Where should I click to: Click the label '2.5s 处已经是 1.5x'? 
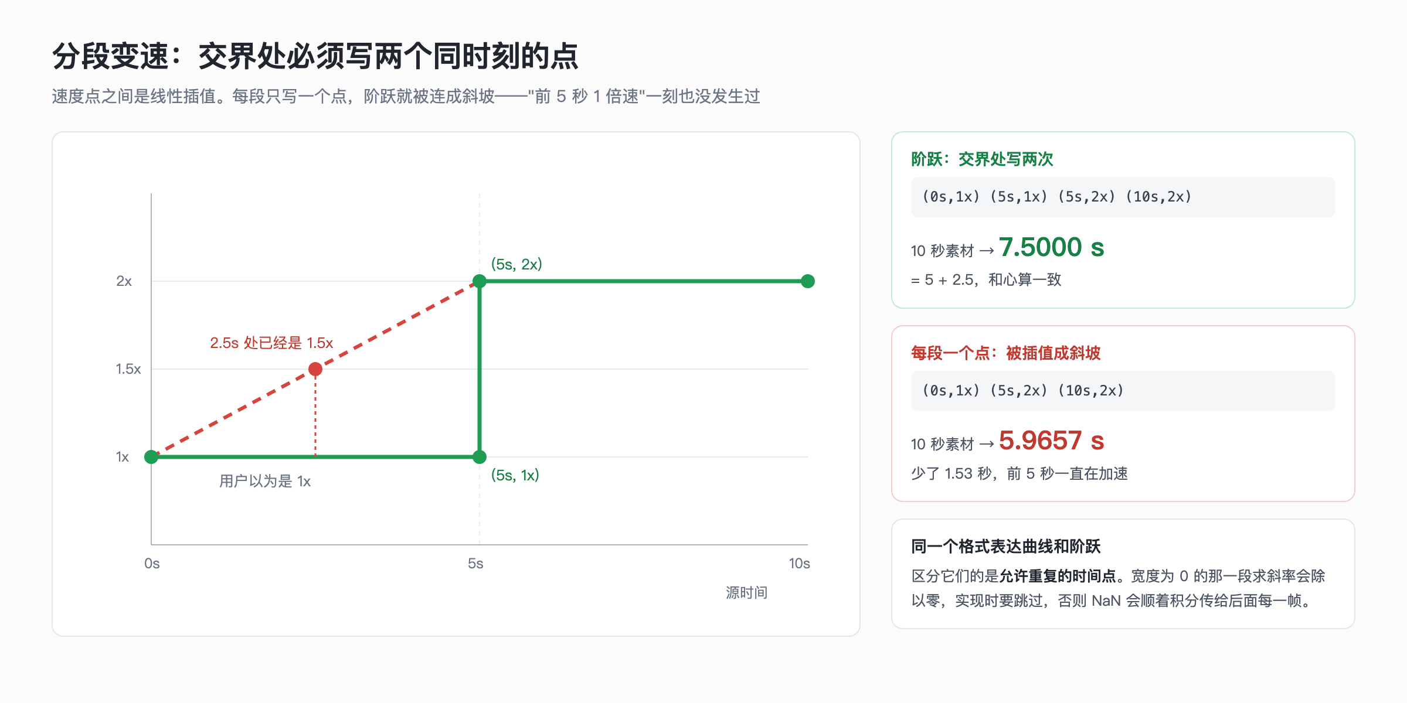point(271,343)
